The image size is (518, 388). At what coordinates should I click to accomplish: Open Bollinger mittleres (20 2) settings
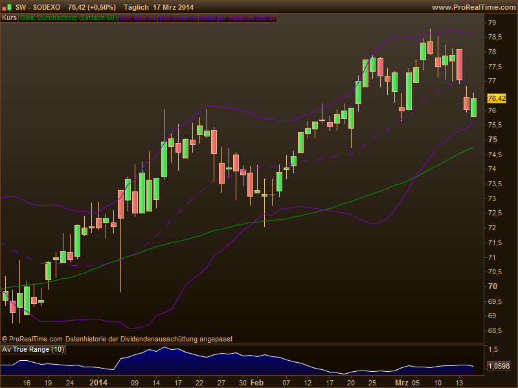[238, 18]
